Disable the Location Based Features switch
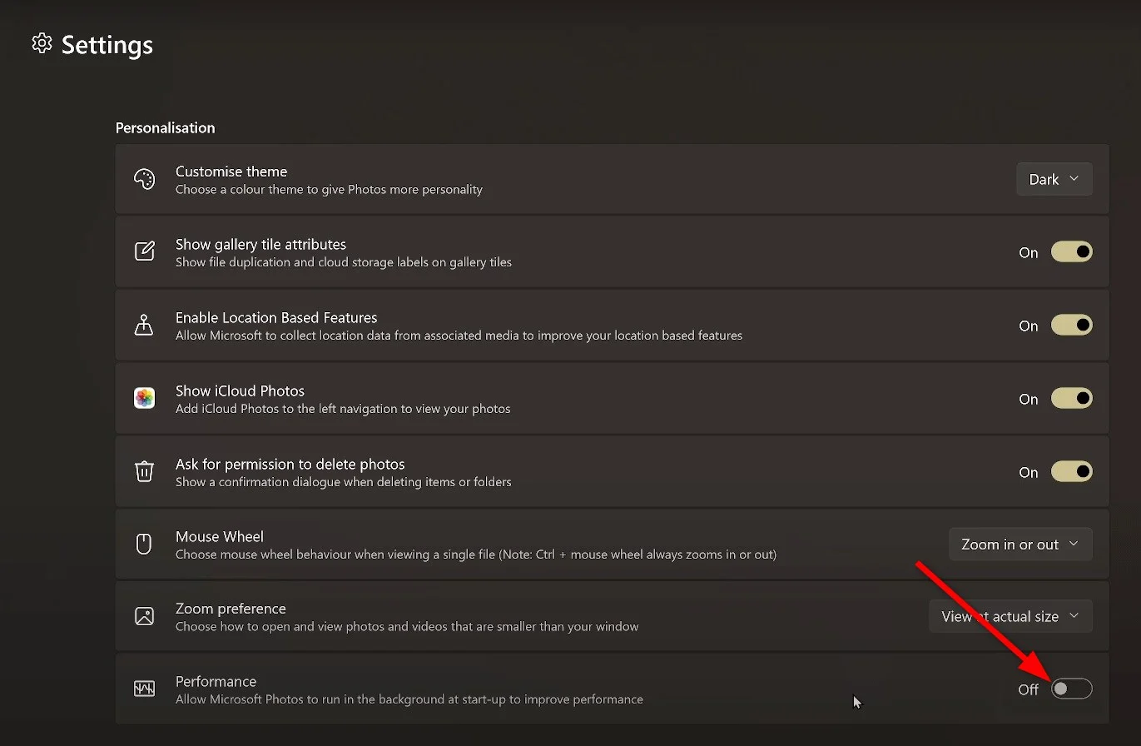 1071,326
